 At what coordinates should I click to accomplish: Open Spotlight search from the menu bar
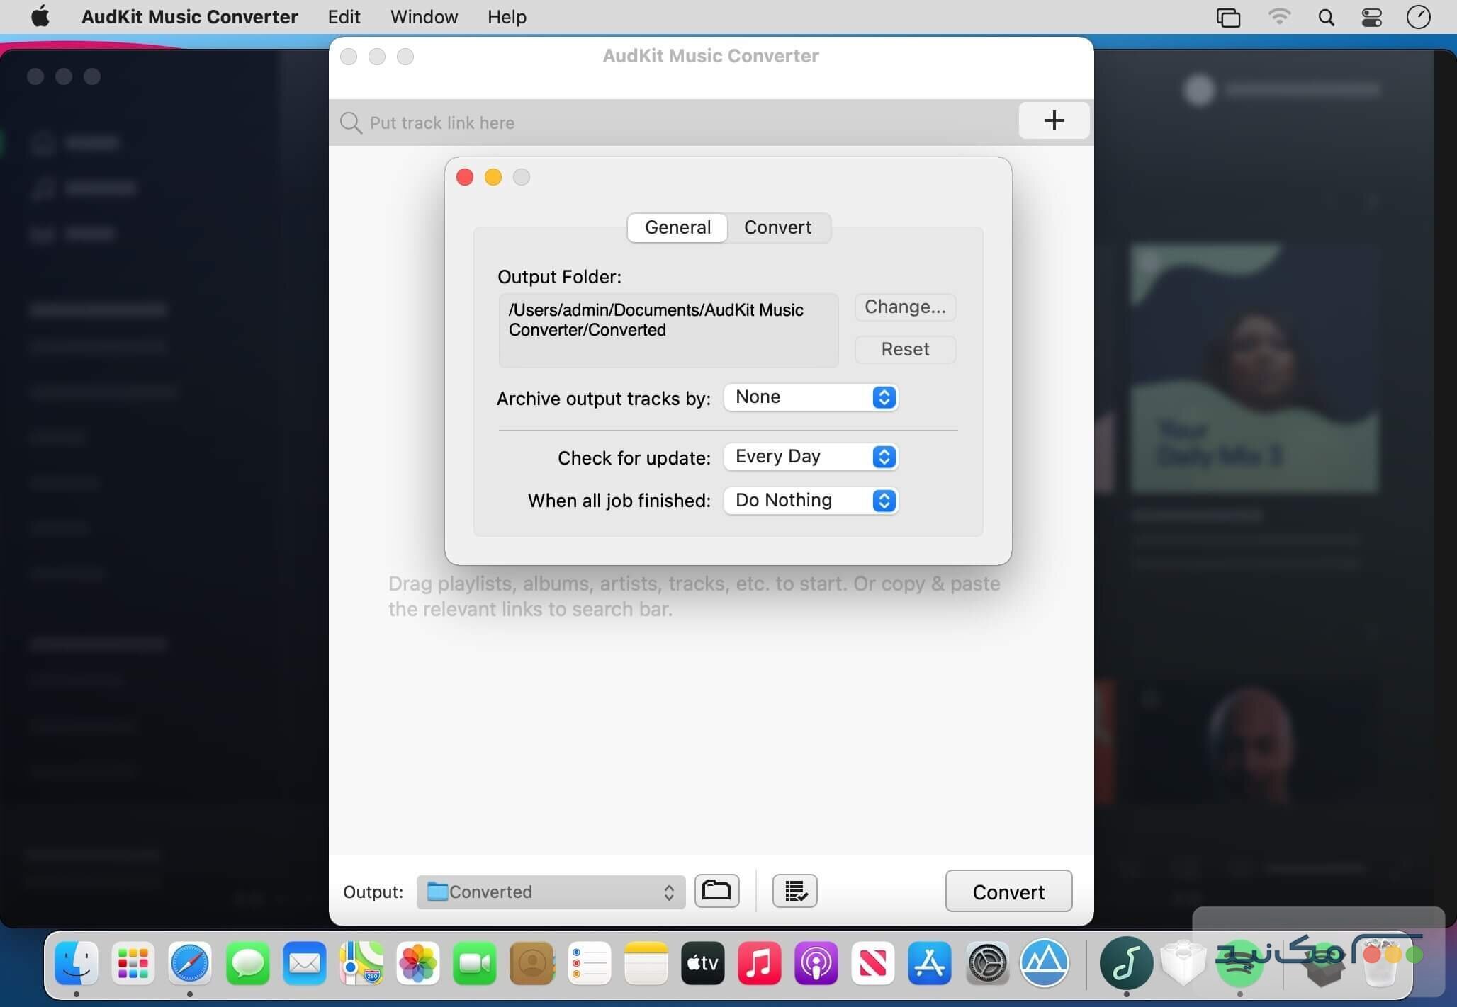(1327, 16)
